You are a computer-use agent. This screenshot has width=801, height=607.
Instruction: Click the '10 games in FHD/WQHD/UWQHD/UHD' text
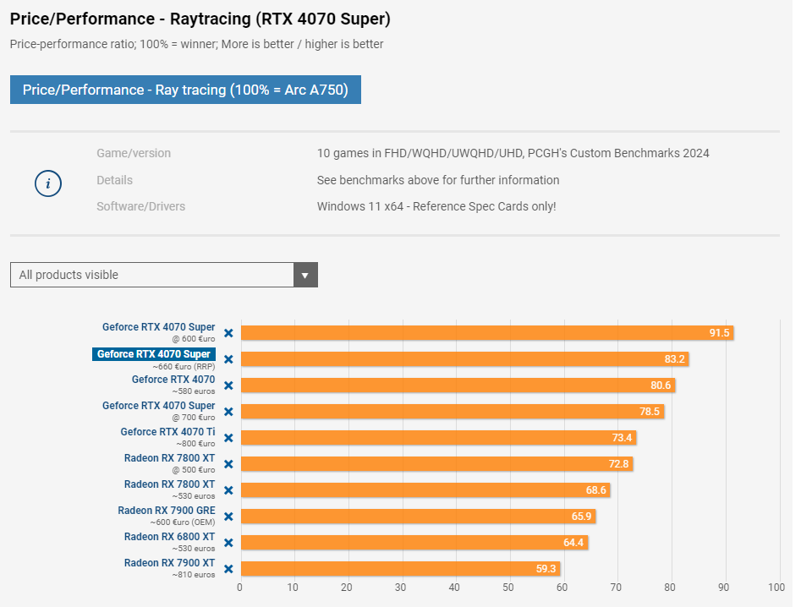pos(513,153)
